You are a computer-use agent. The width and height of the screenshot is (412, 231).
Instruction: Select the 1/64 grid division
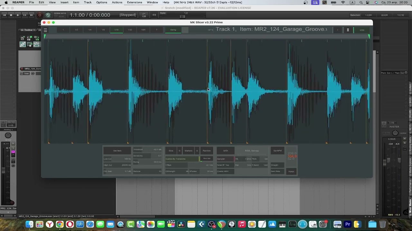click(x=143, y=30)
